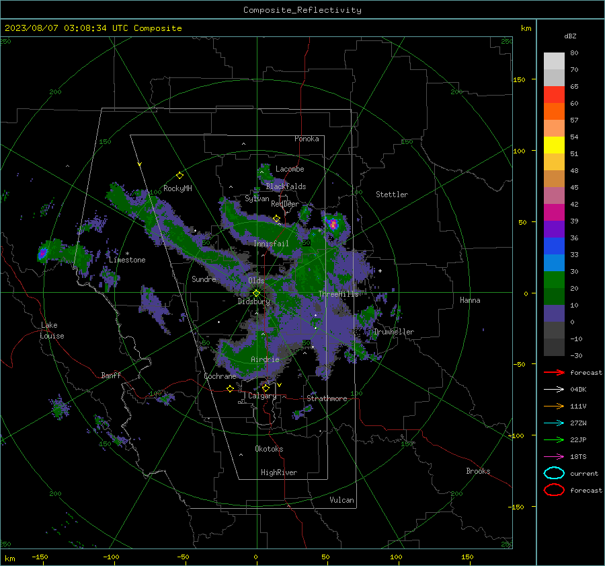The width and height of the screenshot is (605, 566).
Task: Click the intense magenta storm cell west of Stettler
Action: pos(333,224)
